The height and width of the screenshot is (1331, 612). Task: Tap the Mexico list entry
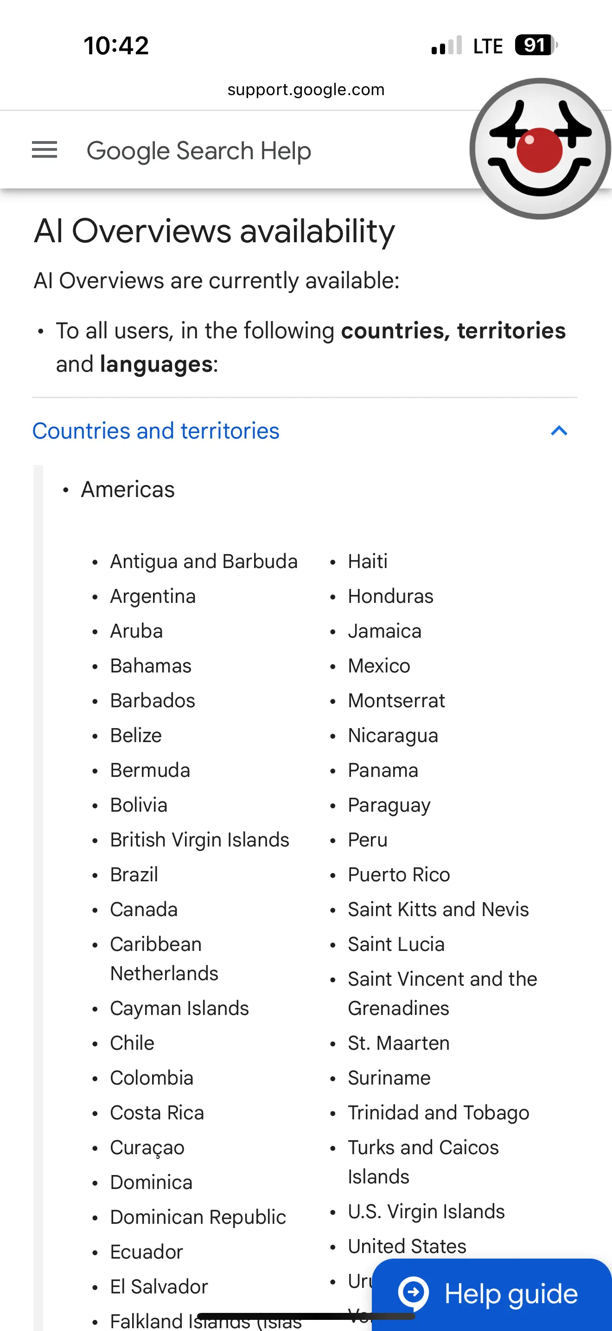click(x=379, y=665)
